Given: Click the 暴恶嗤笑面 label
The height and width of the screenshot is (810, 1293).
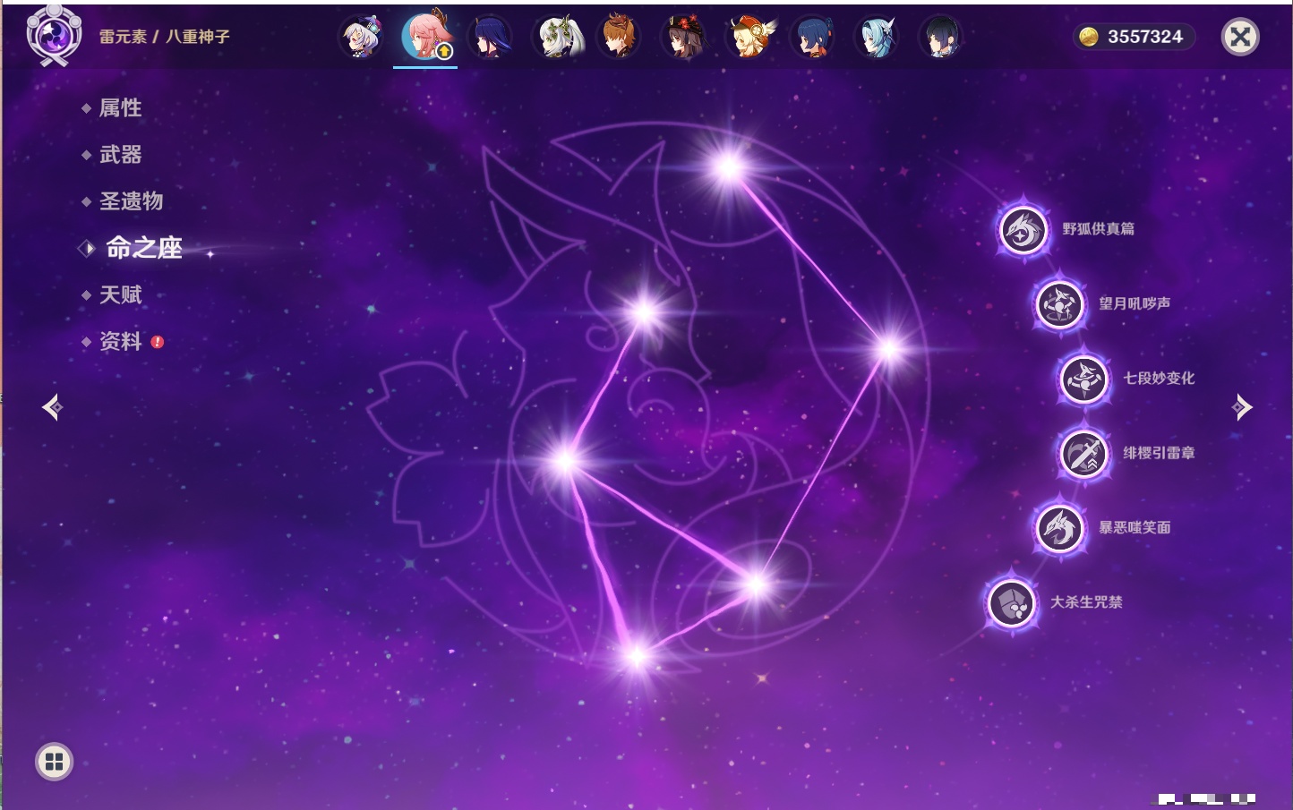Looking at the screenshot, I should click(1135, 527).
